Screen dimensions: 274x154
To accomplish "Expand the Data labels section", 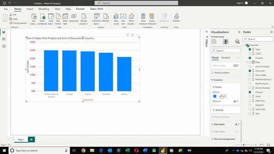I will pos(212,124).
